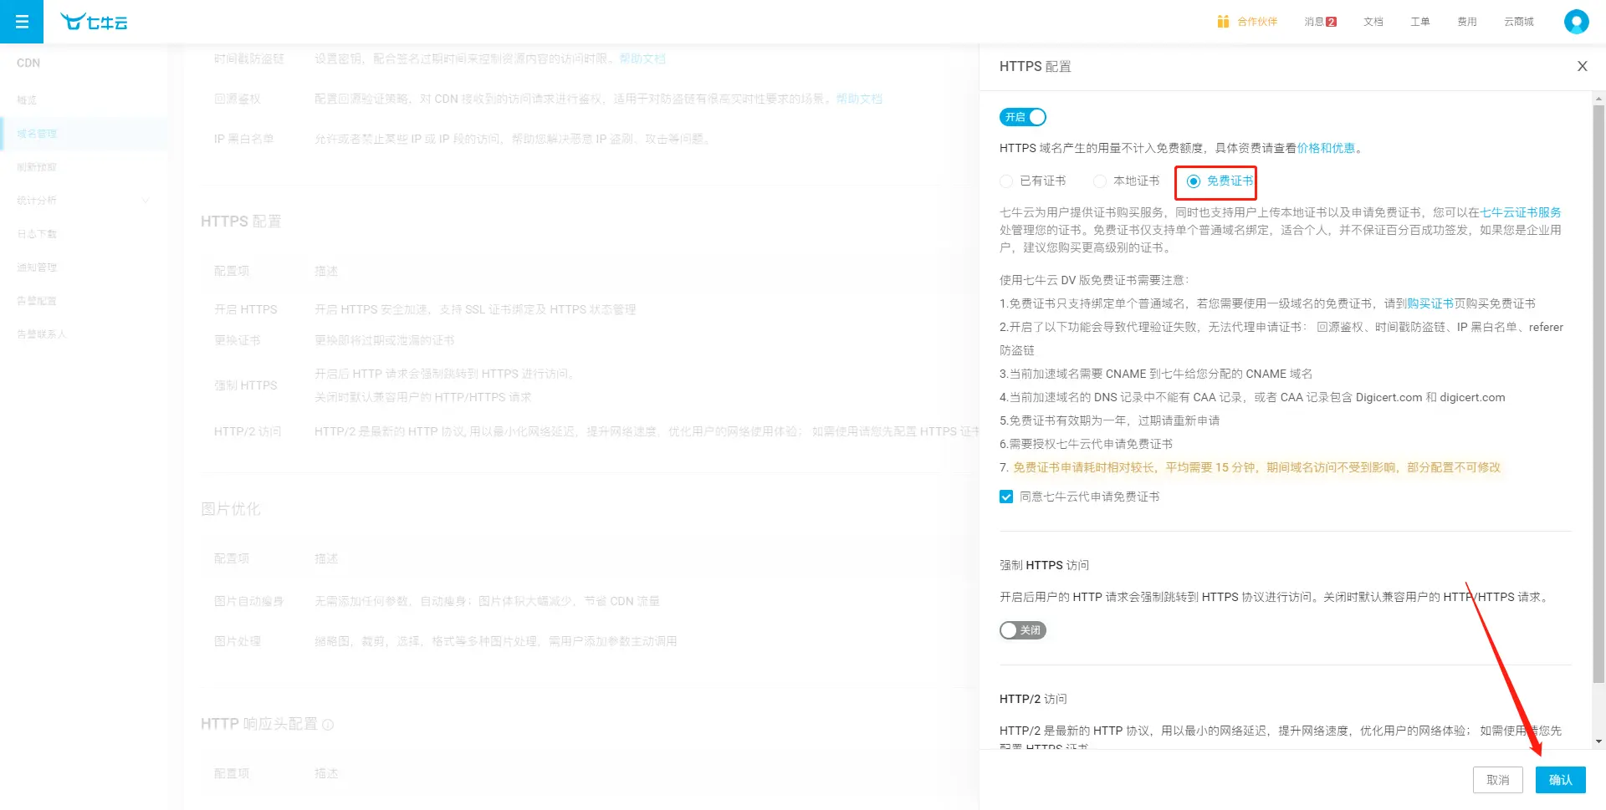This screenshot has height=810, width=1606.
Task: Open 工单 in the top navigation
Action: (x=1420, y=22)
